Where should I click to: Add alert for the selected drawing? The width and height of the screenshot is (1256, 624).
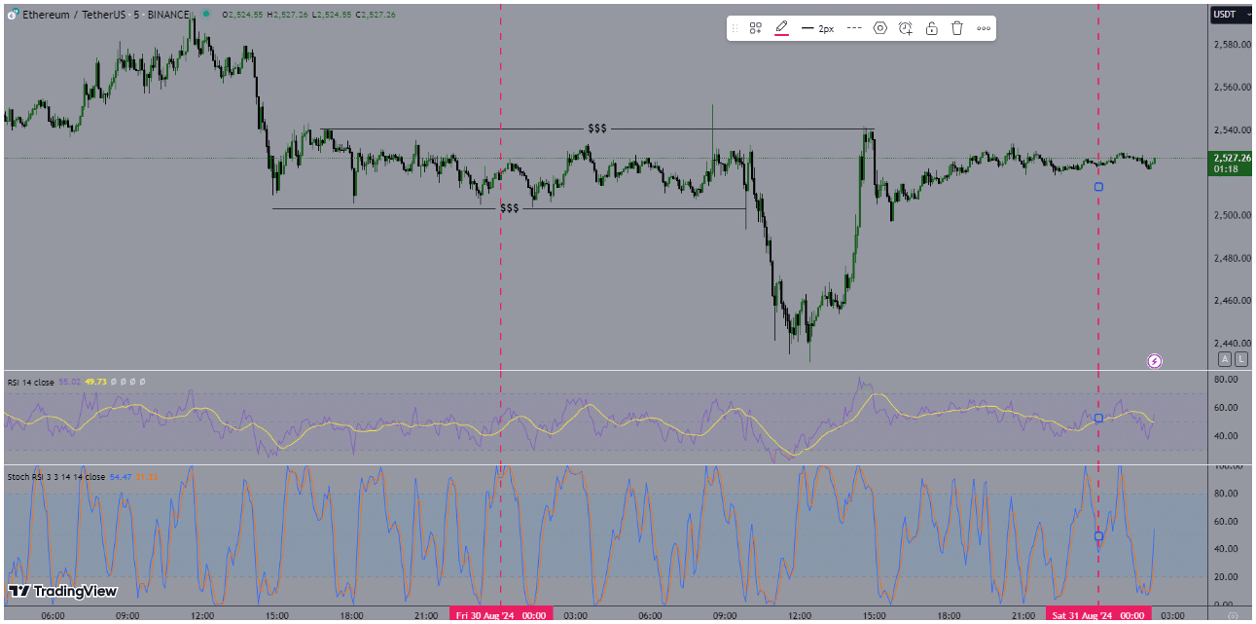(906, 28)
